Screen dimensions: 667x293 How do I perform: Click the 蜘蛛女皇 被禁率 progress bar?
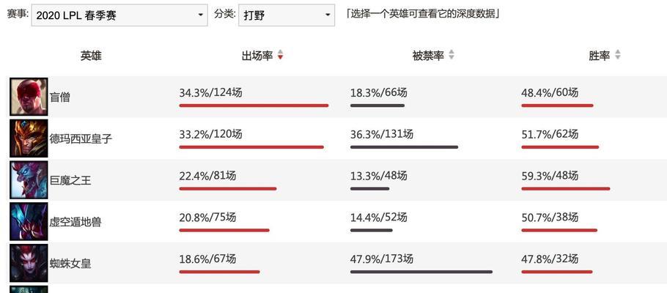[x=421, y=272]
